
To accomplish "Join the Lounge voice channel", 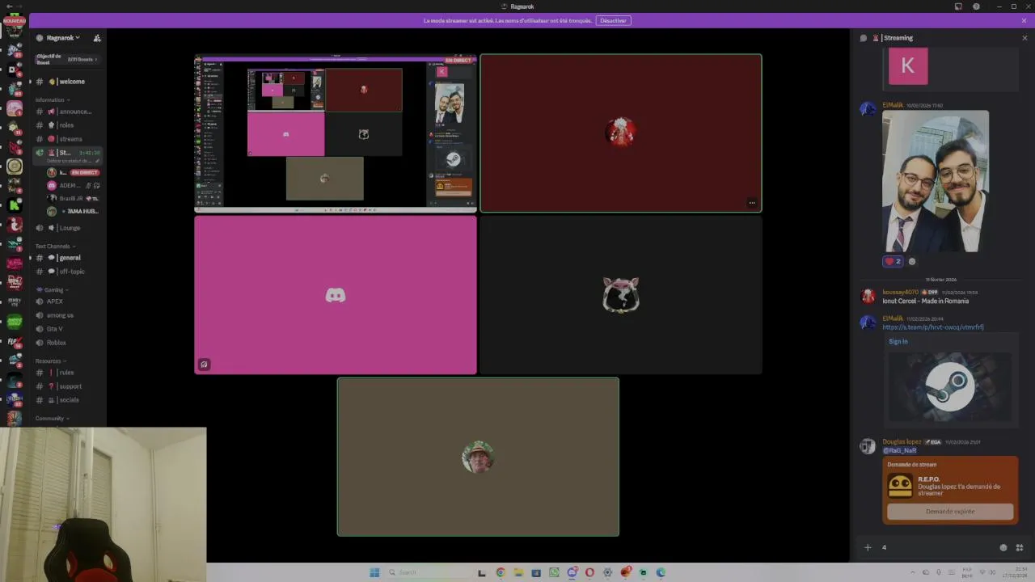I will click(x=68, y=228).
